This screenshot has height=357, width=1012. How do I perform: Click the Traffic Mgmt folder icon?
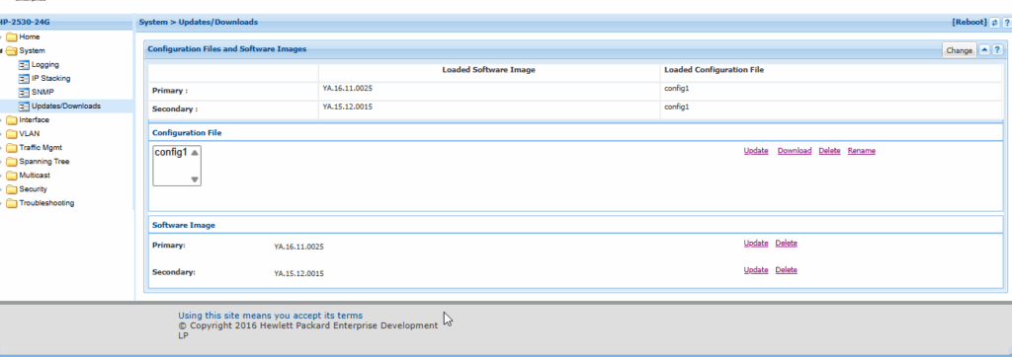point(12,148)
